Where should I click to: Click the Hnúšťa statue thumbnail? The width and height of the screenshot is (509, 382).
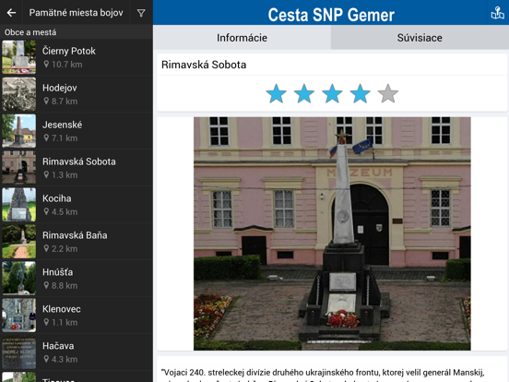(x=19, y=279)
